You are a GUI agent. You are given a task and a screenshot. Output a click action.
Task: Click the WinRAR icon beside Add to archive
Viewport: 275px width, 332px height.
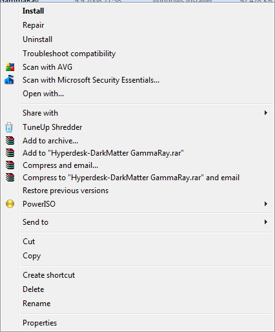(10, 141)
